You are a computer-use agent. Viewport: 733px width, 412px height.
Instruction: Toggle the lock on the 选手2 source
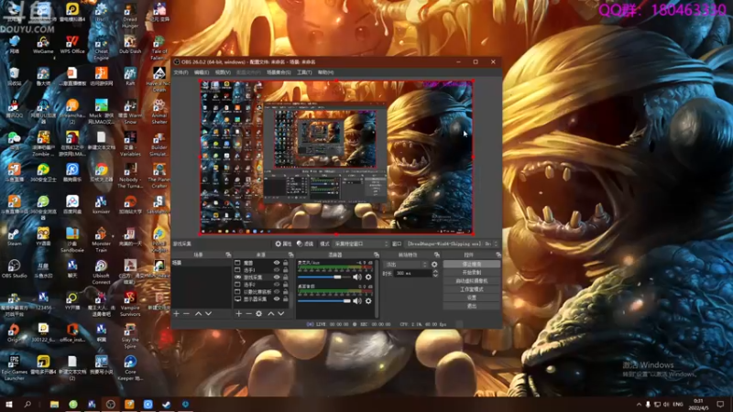pos(286,285)
